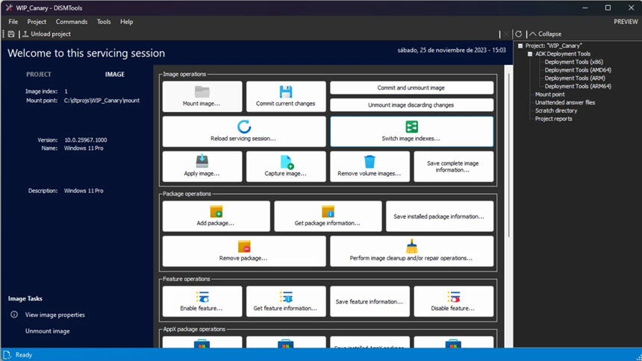Image resolution: width=642 pixels, height=361 pixels.
Task: Open the Help menu
Action: (x=126, y=22)
